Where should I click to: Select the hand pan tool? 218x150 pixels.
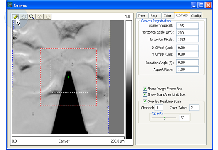pyautogui.click(x=24, y=17)
